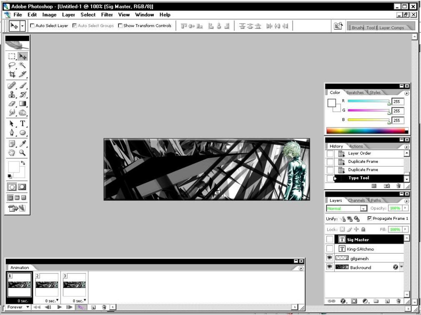
Task: Open frame 3 delay dropdown
Action: (x=85, y=300)
